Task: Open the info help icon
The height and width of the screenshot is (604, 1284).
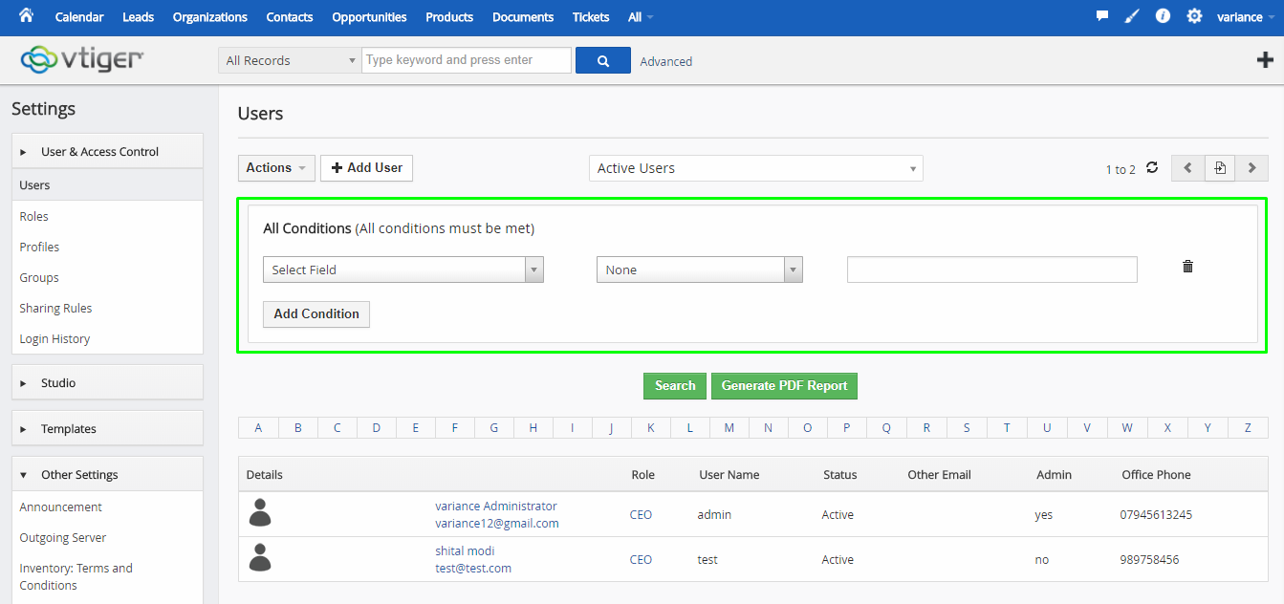Action: pos(1163,16)
